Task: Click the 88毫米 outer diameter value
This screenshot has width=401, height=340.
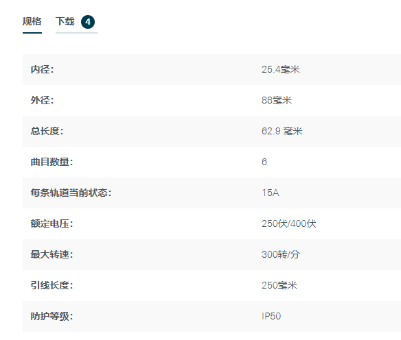Action: (x=277, y=100)
